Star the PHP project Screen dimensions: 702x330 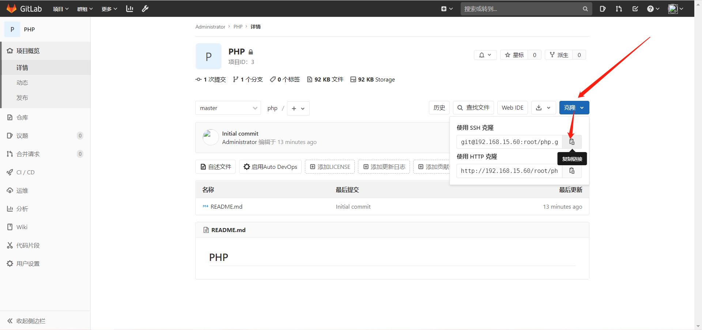coord(514,55)
